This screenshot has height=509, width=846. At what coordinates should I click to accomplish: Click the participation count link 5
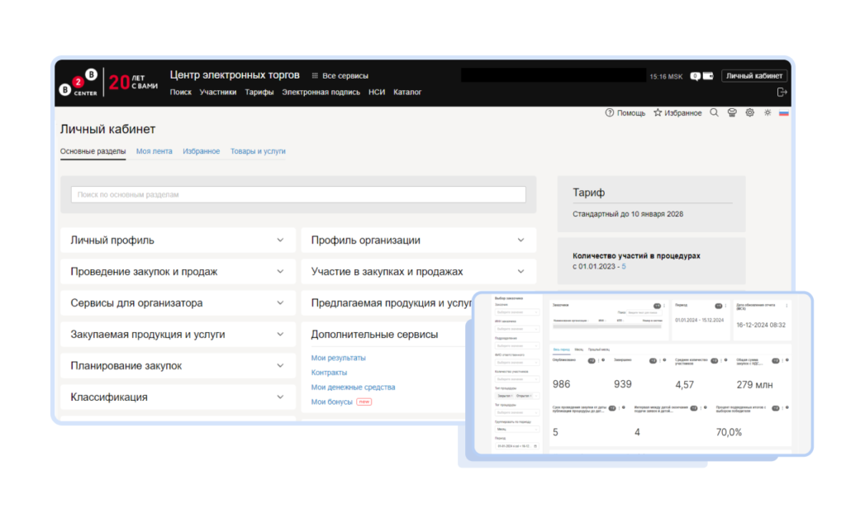pos(624,267)
